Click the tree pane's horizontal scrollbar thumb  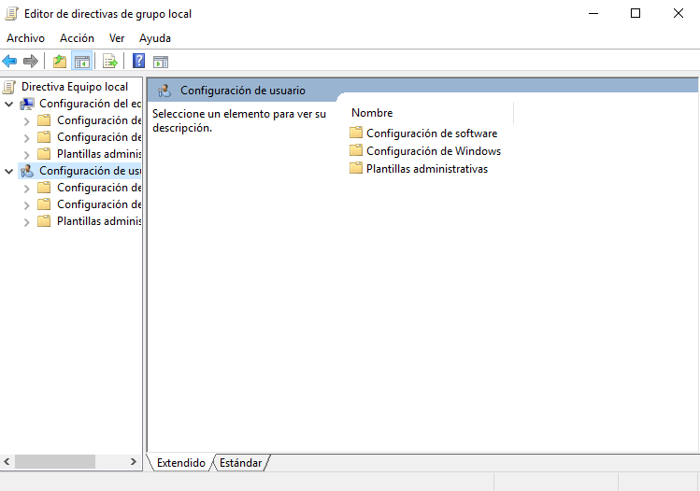pos(55,461)
